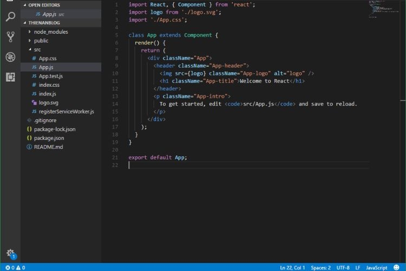Click the UTF-8 encoding selector
The width and height of the screenshot is (406, 271).
[x=343, y=267]
